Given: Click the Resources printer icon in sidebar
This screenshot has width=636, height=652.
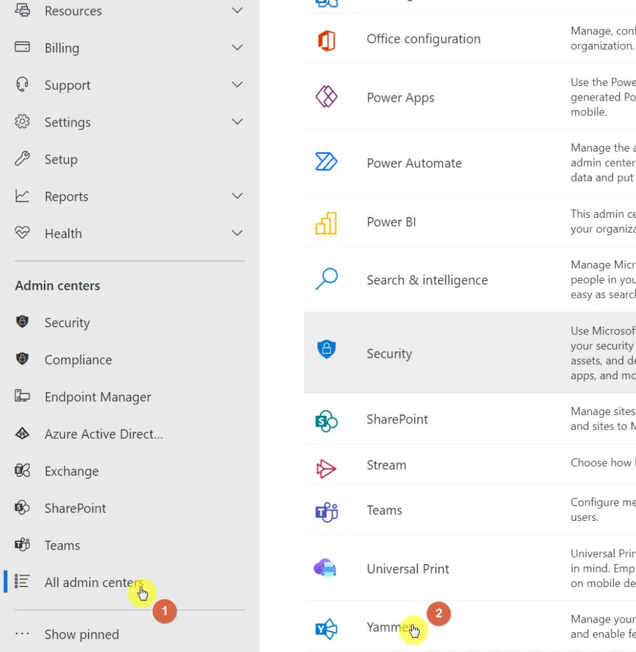Looking at the screenshot, I should (22, 9).
